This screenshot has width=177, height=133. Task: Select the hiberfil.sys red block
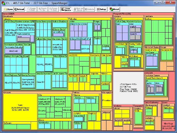click(168, 126)
